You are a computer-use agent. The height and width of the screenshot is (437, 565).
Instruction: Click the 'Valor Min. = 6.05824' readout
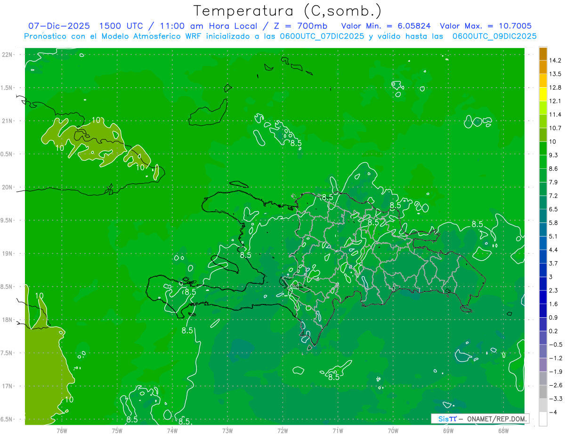[386, 26]
